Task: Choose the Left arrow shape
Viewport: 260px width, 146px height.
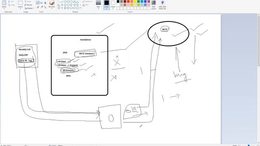Action: point(74,5)
